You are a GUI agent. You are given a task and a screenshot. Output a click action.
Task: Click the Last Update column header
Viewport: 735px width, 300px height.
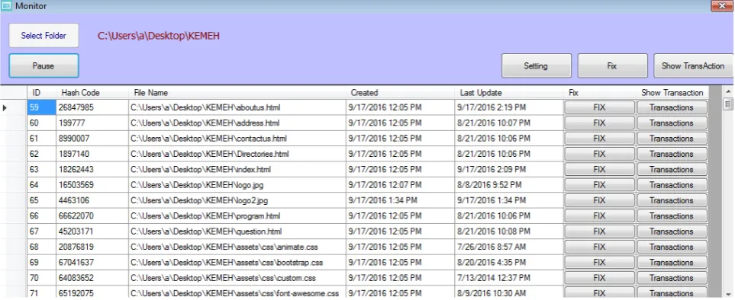click(x=509, y=93)
